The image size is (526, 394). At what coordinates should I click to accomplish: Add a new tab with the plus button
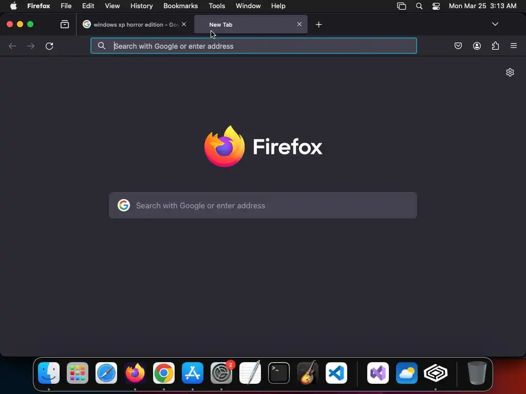(318, 25)
